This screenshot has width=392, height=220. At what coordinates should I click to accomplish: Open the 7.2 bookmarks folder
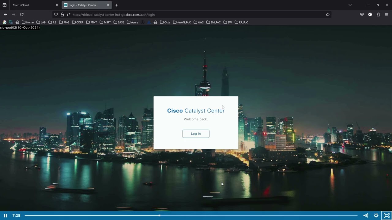point(52,22)
